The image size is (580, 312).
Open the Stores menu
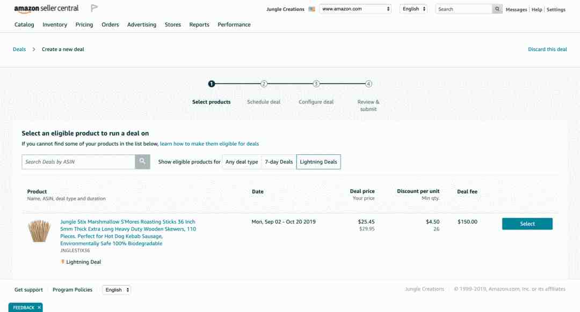pos(173,25)
